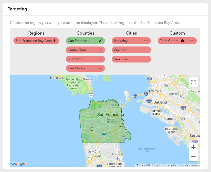
Task: Add the San Francisco Bay Area region
Action: (x=54, y=41)
